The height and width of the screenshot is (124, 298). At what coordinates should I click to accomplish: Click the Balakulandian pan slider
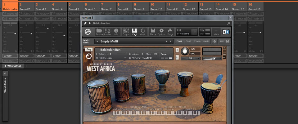190,59
